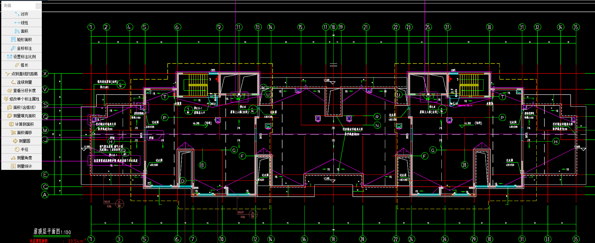Select axis bubble X on left side
Screen dimensions: 595x243
[45, 73]
